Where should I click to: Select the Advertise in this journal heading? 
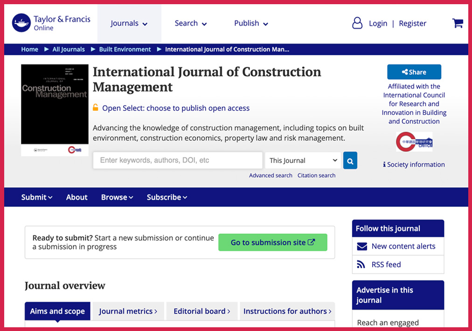pyautogui.click(x=398, y=295)
